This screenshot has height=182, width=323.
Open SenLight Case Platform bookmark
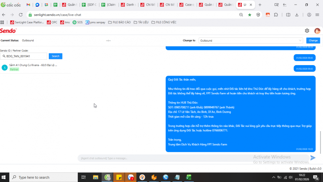tap(27, 22)
